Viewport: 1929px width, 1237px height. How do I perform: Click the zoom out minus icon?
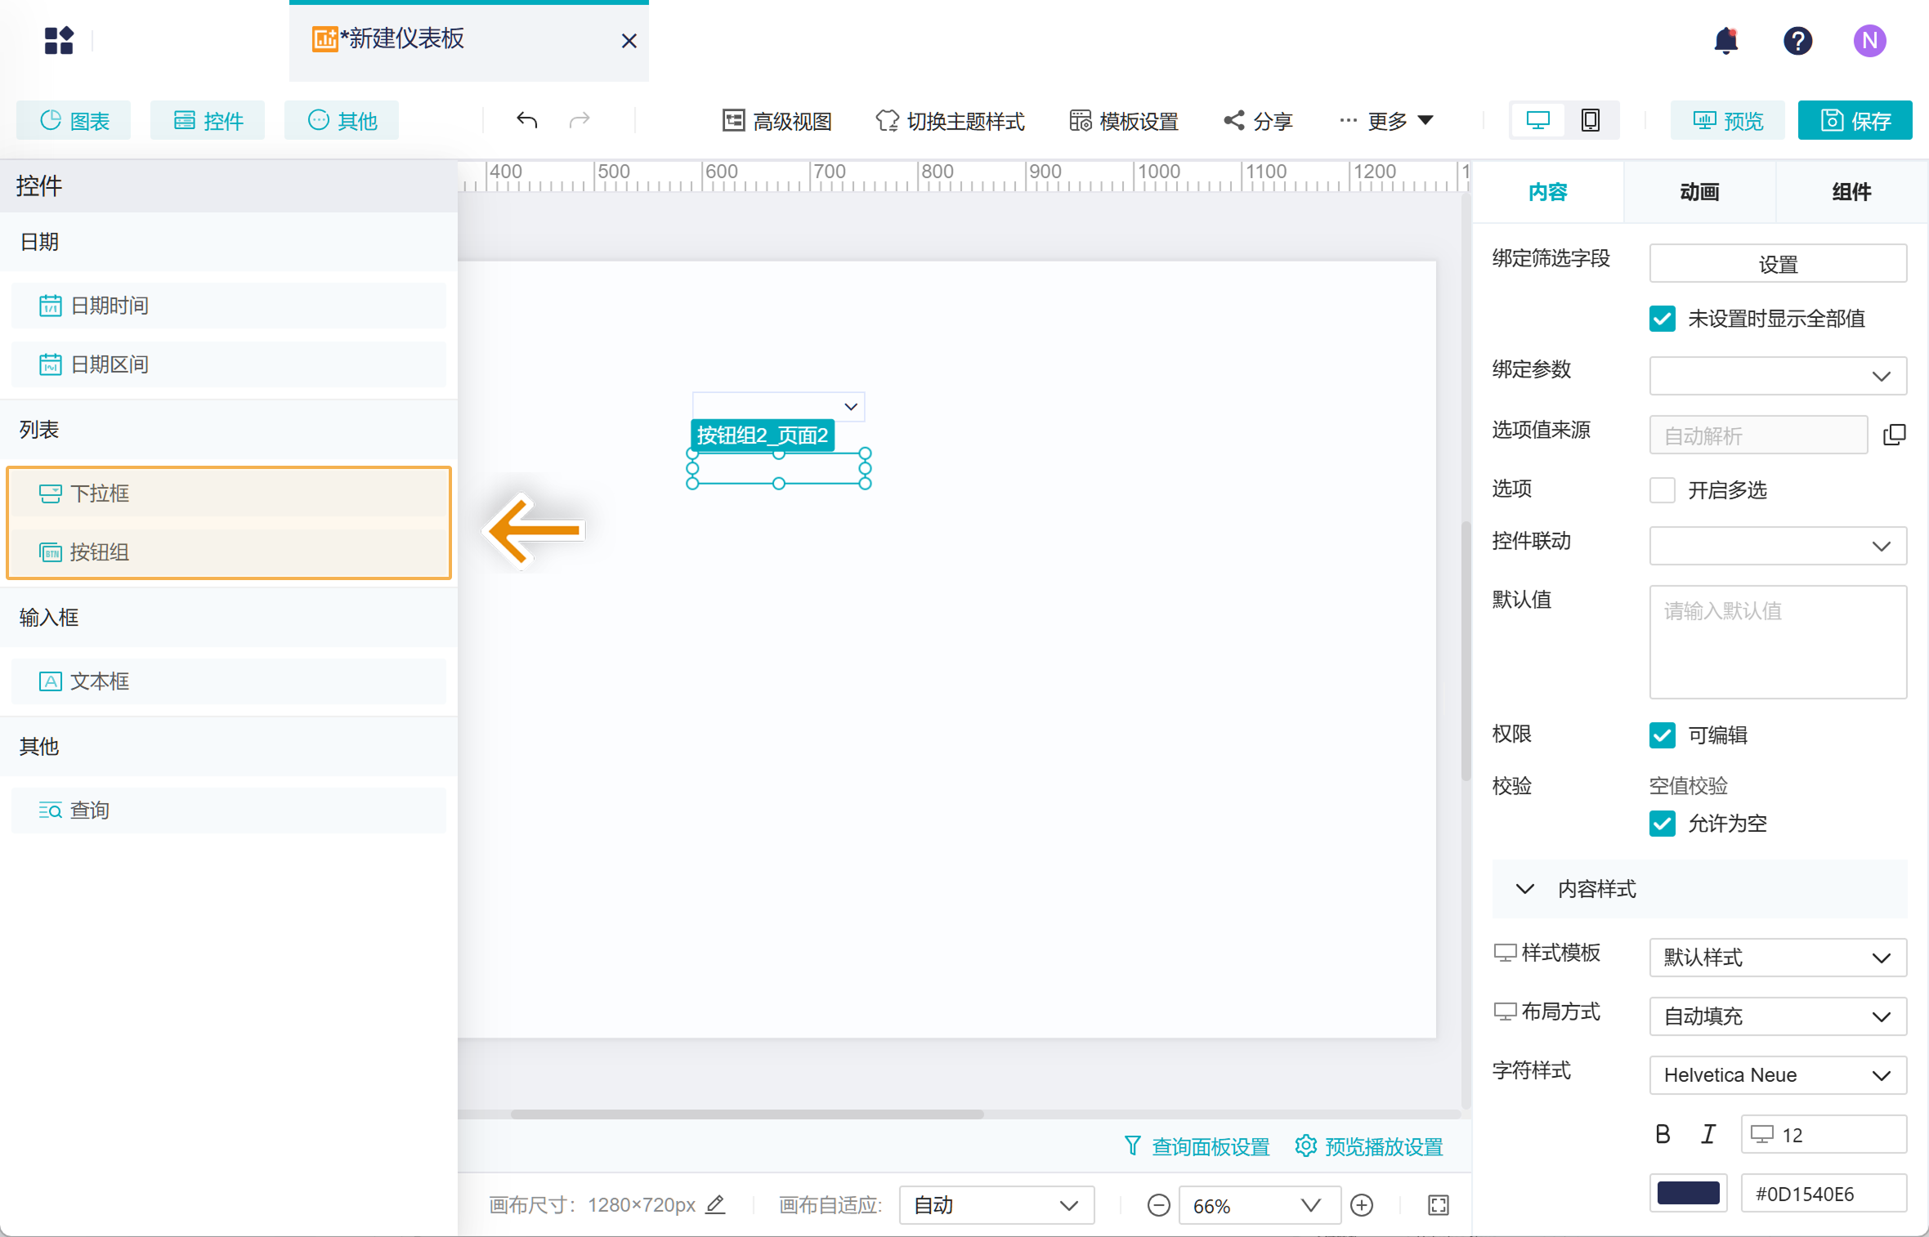coord(1158,1205)
